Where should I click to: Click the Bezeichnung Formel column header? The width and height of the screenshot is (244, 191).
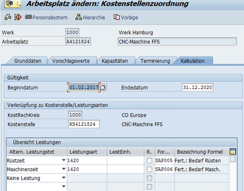(x=202, y=152)
